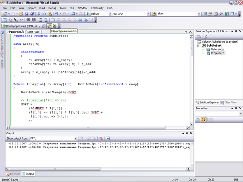Open the Any CPU platform dropdown

[x=148, y=14]
